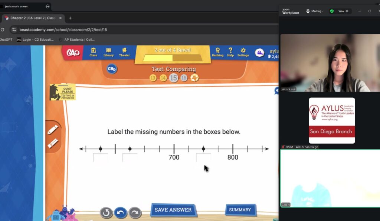Open the screen share options menu
The width and height of the screenshot is (380, 221).
click(x=47, y=6)
